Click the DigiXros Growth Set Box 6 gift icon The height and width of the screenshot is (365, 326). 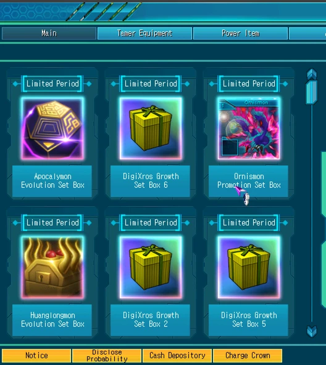(151, 128)
